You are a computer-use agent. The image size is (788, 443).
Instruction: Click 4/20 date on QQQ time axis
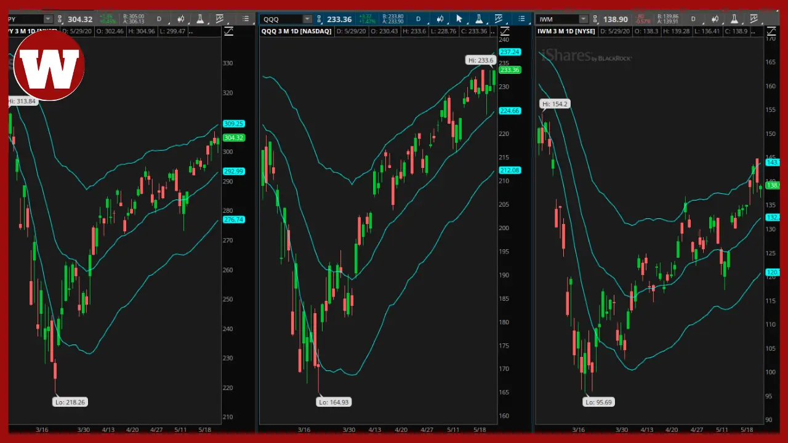401,429
